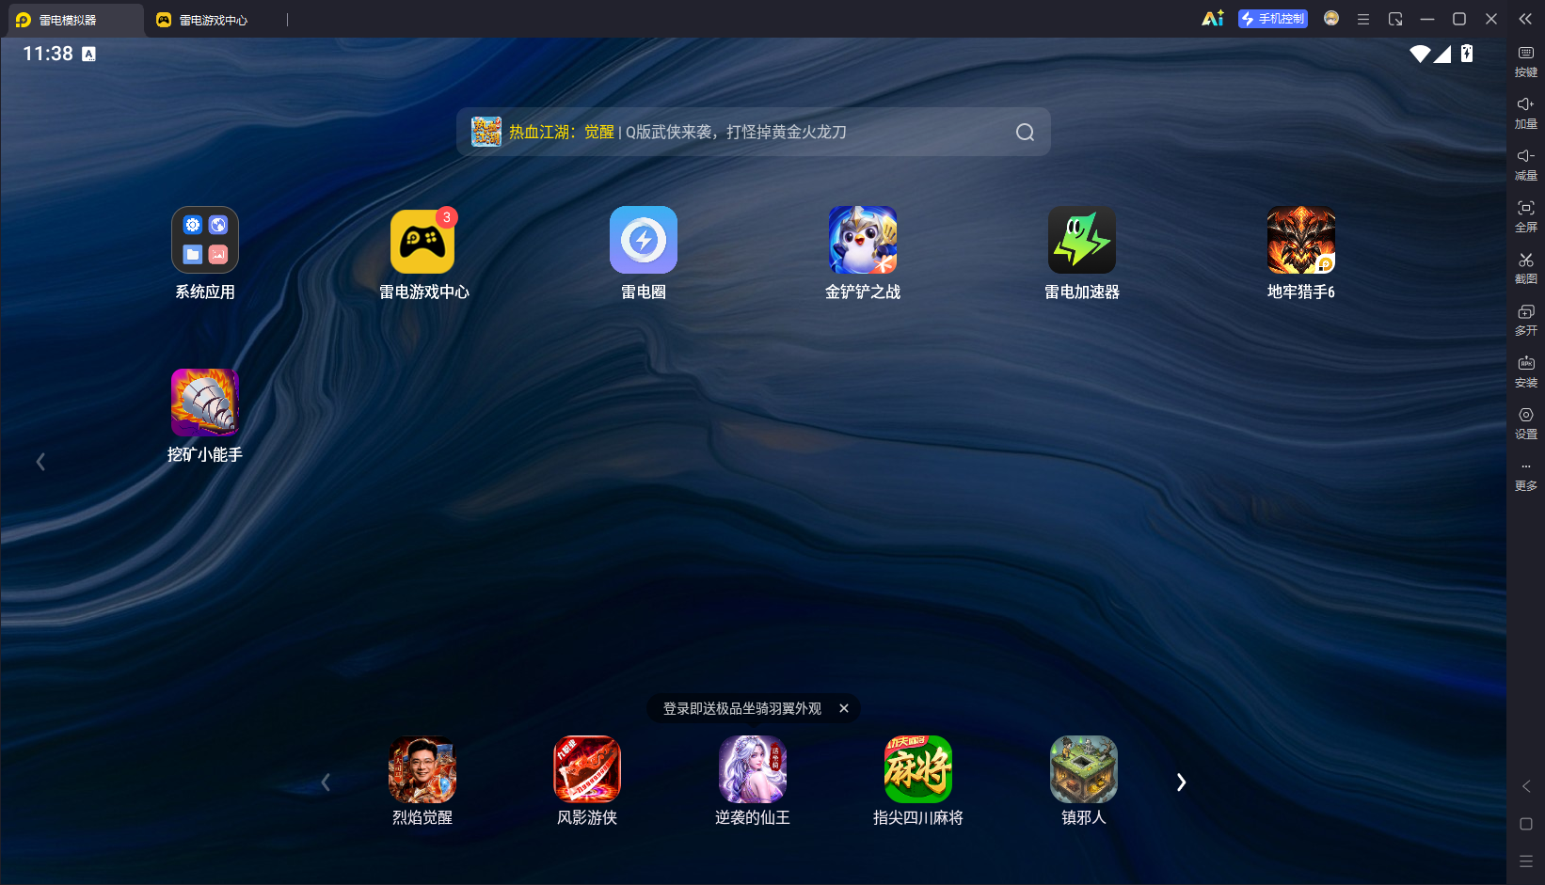Open the 多开 multi-instance manager

coord(1526,320)
